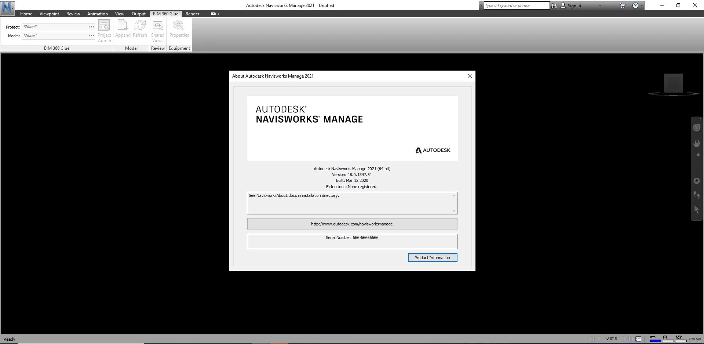Expand the Sign In dropdown arrow

[x=600, y=5]
